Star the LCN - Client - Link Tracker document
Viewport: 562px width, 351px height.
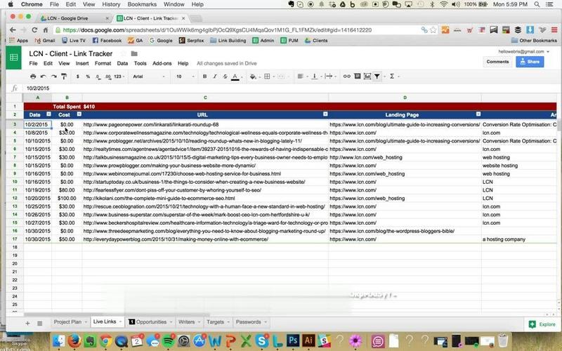pyautogui.click(x=123, y=54)
